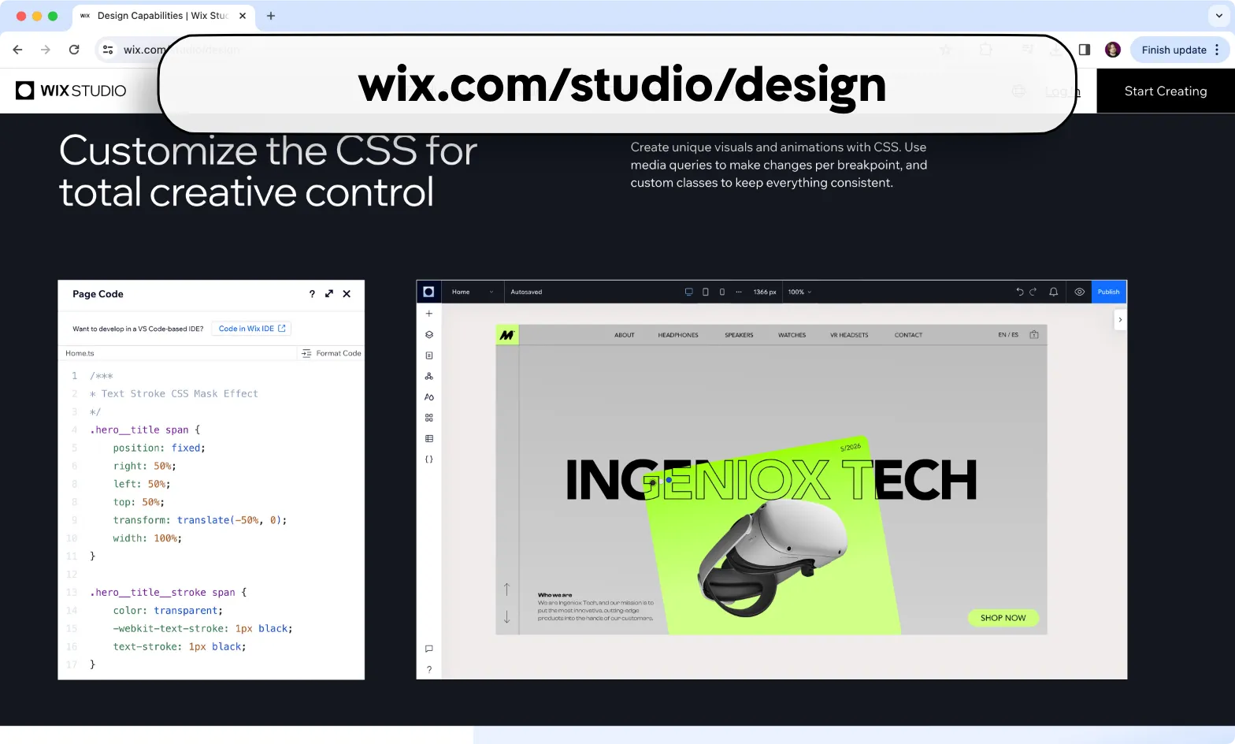Click the up arrow on the canvas
The image size is (1235, 744).
(x=506, y=590)
